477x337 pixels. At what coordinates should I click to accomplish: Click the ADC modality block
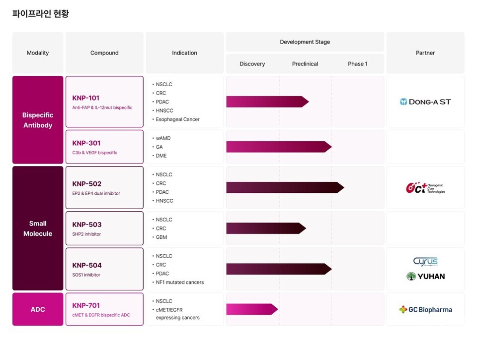pyautogui.click(x=38, y=309)
